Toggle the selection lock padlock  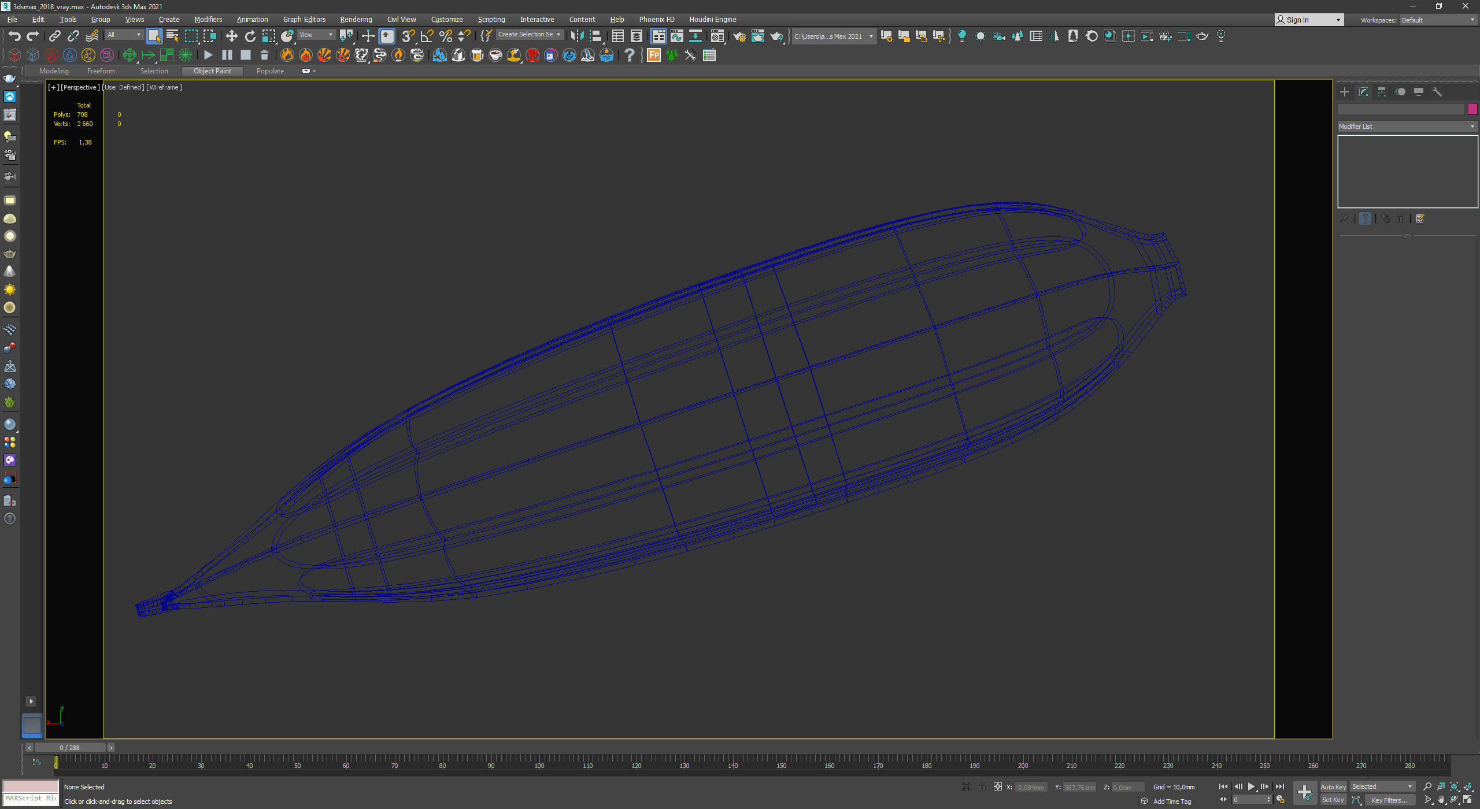[982, 787]
